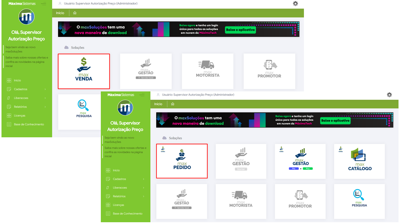
Task: Click "Olá, Supervisor Autorização Preço" greeting in back window
Action: click(x=26, y=36)
